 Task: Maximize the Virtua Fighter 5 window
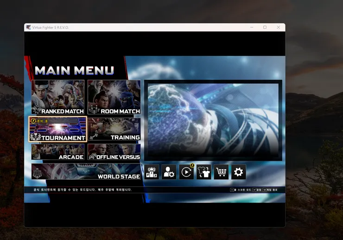[x=265, y=27]
